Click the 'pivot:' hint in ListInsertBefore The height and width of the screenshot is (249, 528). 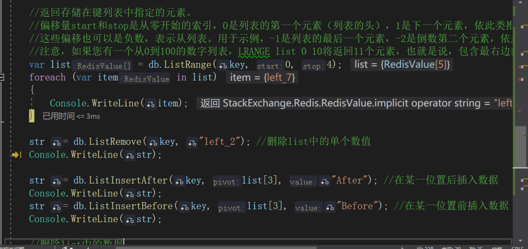pos(232,207)
